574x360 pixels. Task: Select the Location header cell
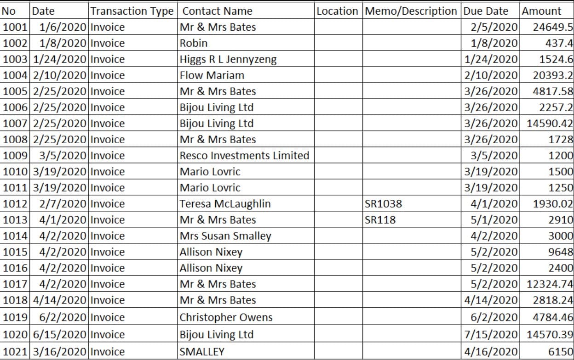[339, 11]
